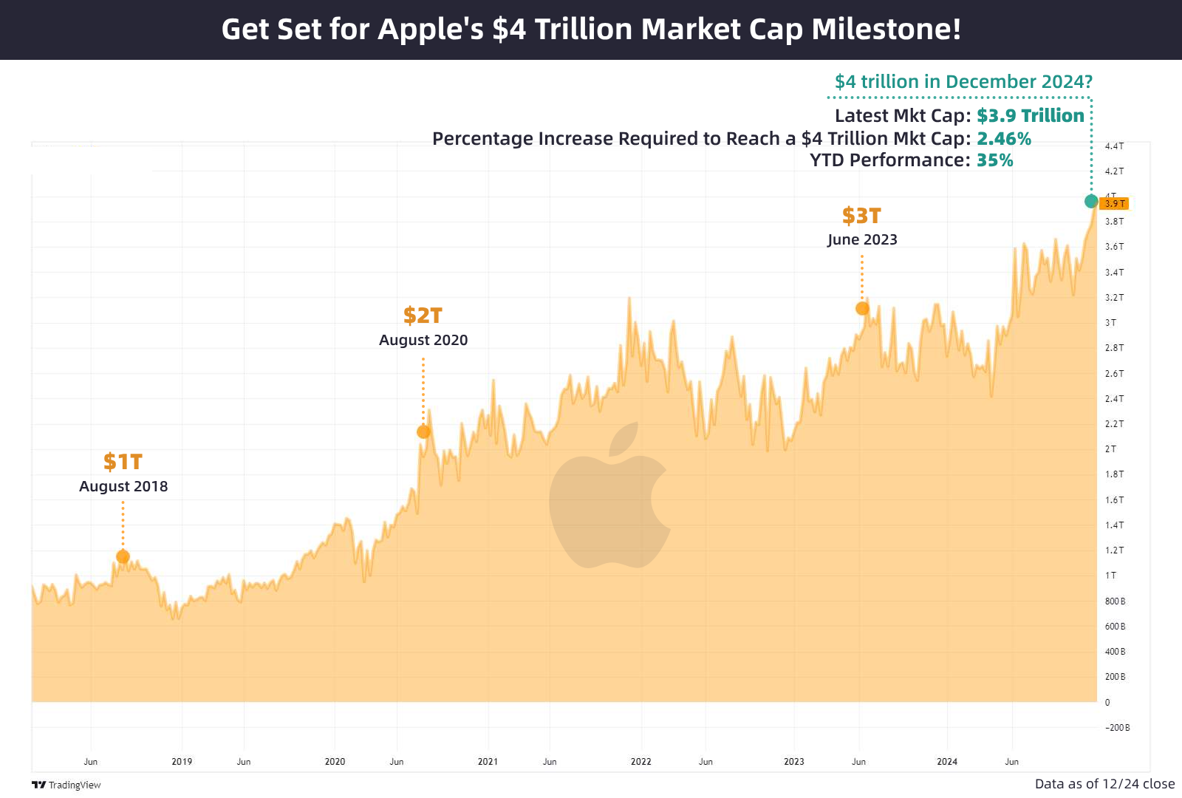Select the "$3.9 Trillion" market cap value
The width and height of the screenshot is (1182, 798).
pyautogui.click(x=1031, y=116)
